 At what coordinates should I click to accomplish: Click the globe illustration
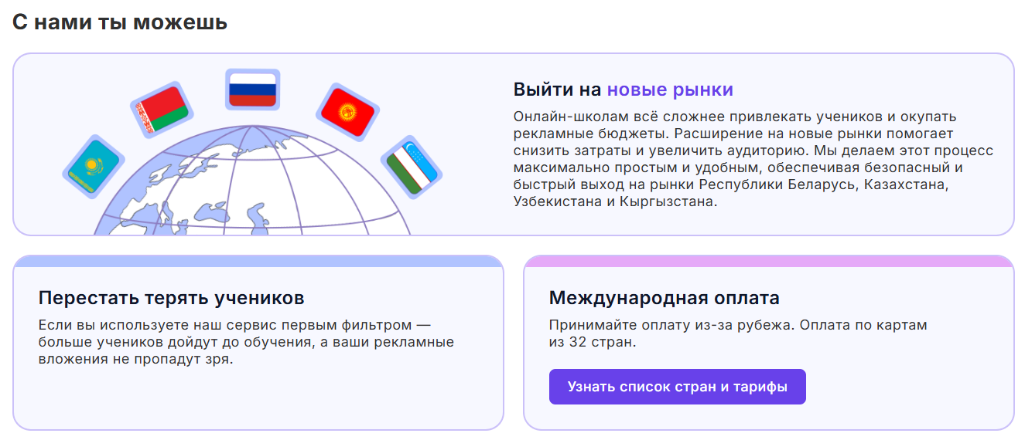(252, 180)
